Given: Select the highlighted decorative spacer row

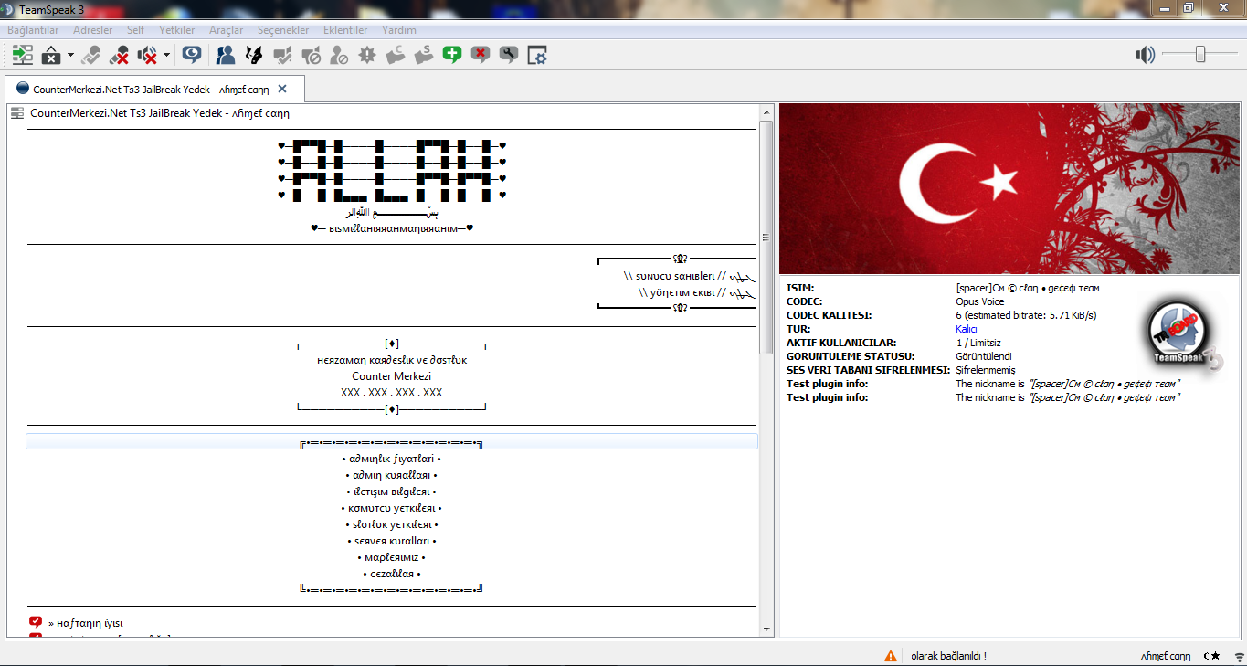Looking at the screenshot, I should tap(392, 441).
